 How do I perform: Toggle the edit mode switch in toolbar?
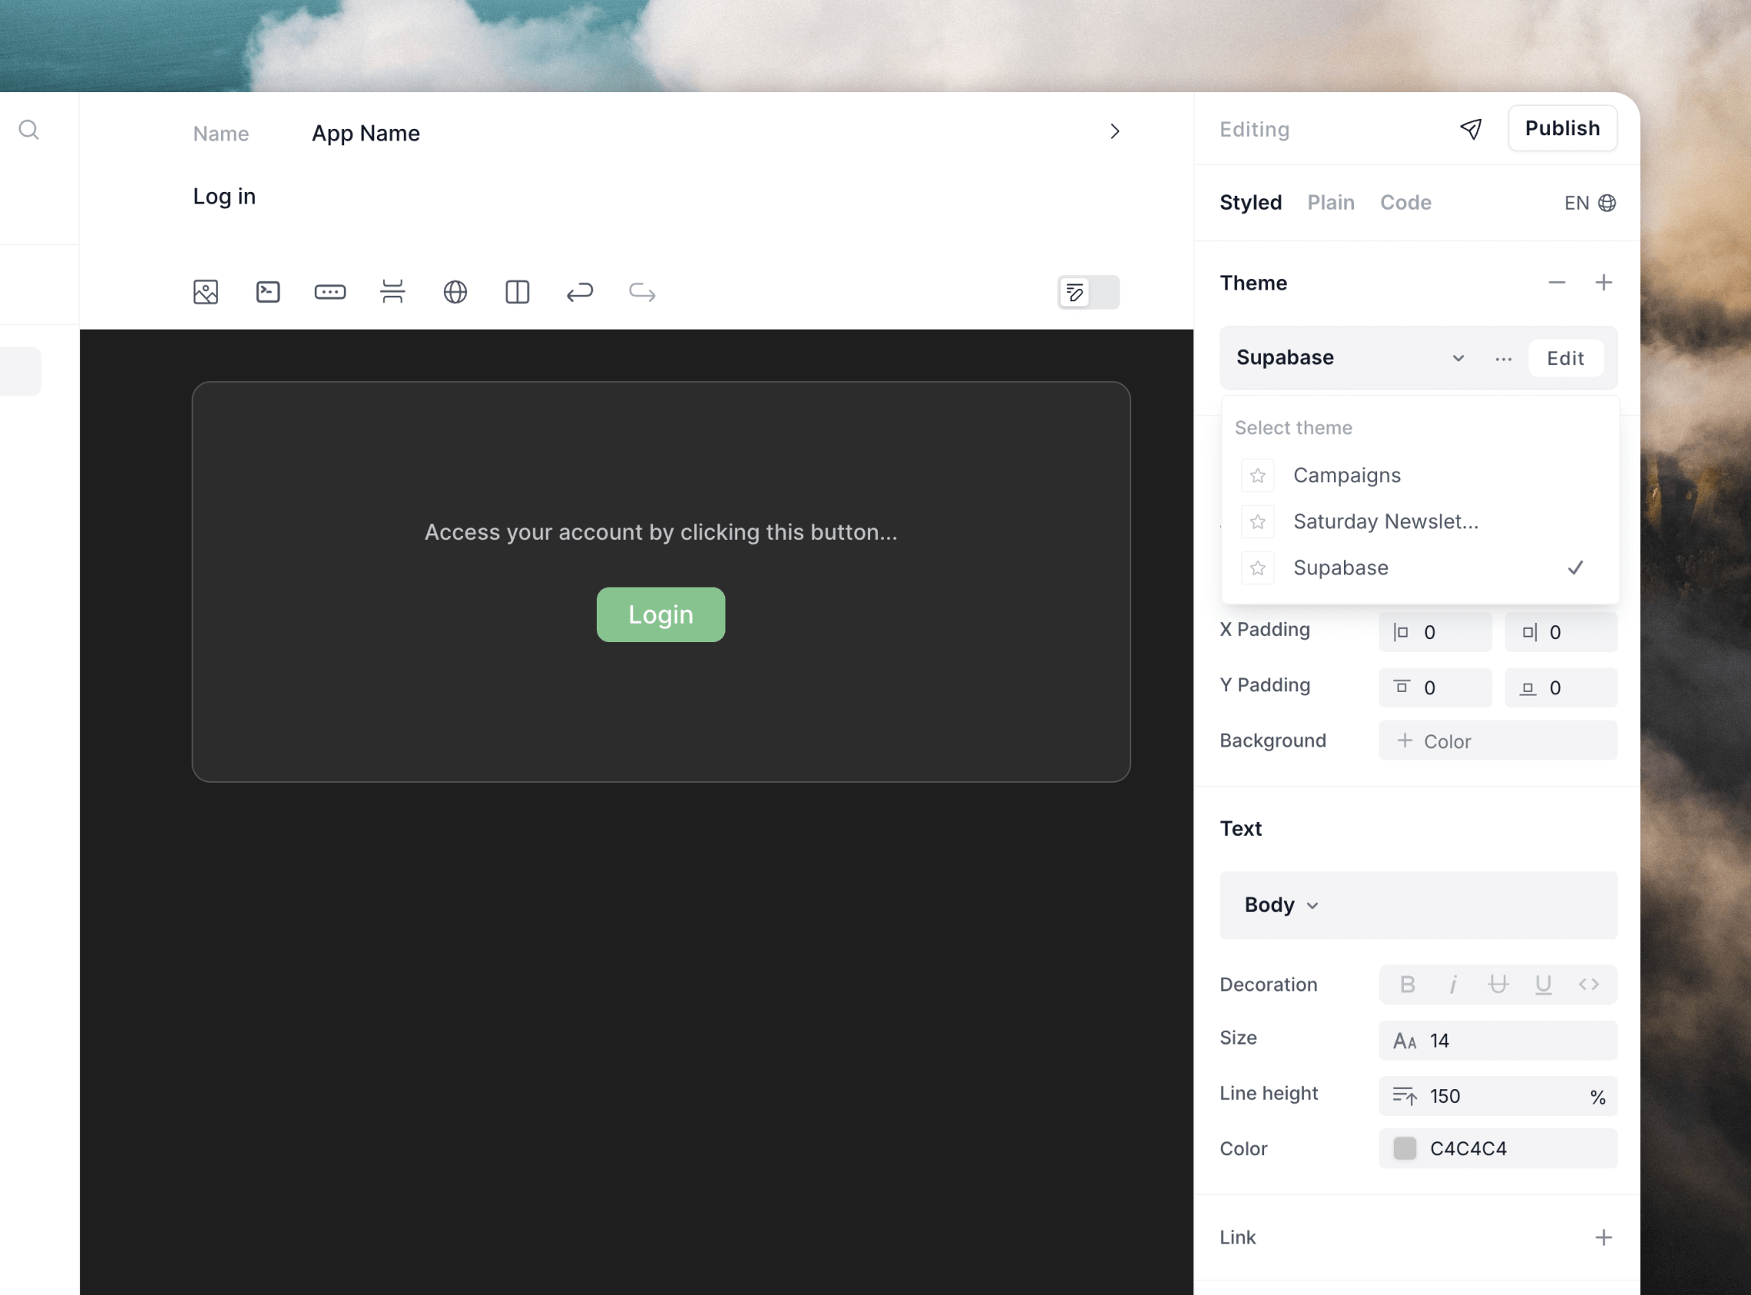click(1089, 293)
